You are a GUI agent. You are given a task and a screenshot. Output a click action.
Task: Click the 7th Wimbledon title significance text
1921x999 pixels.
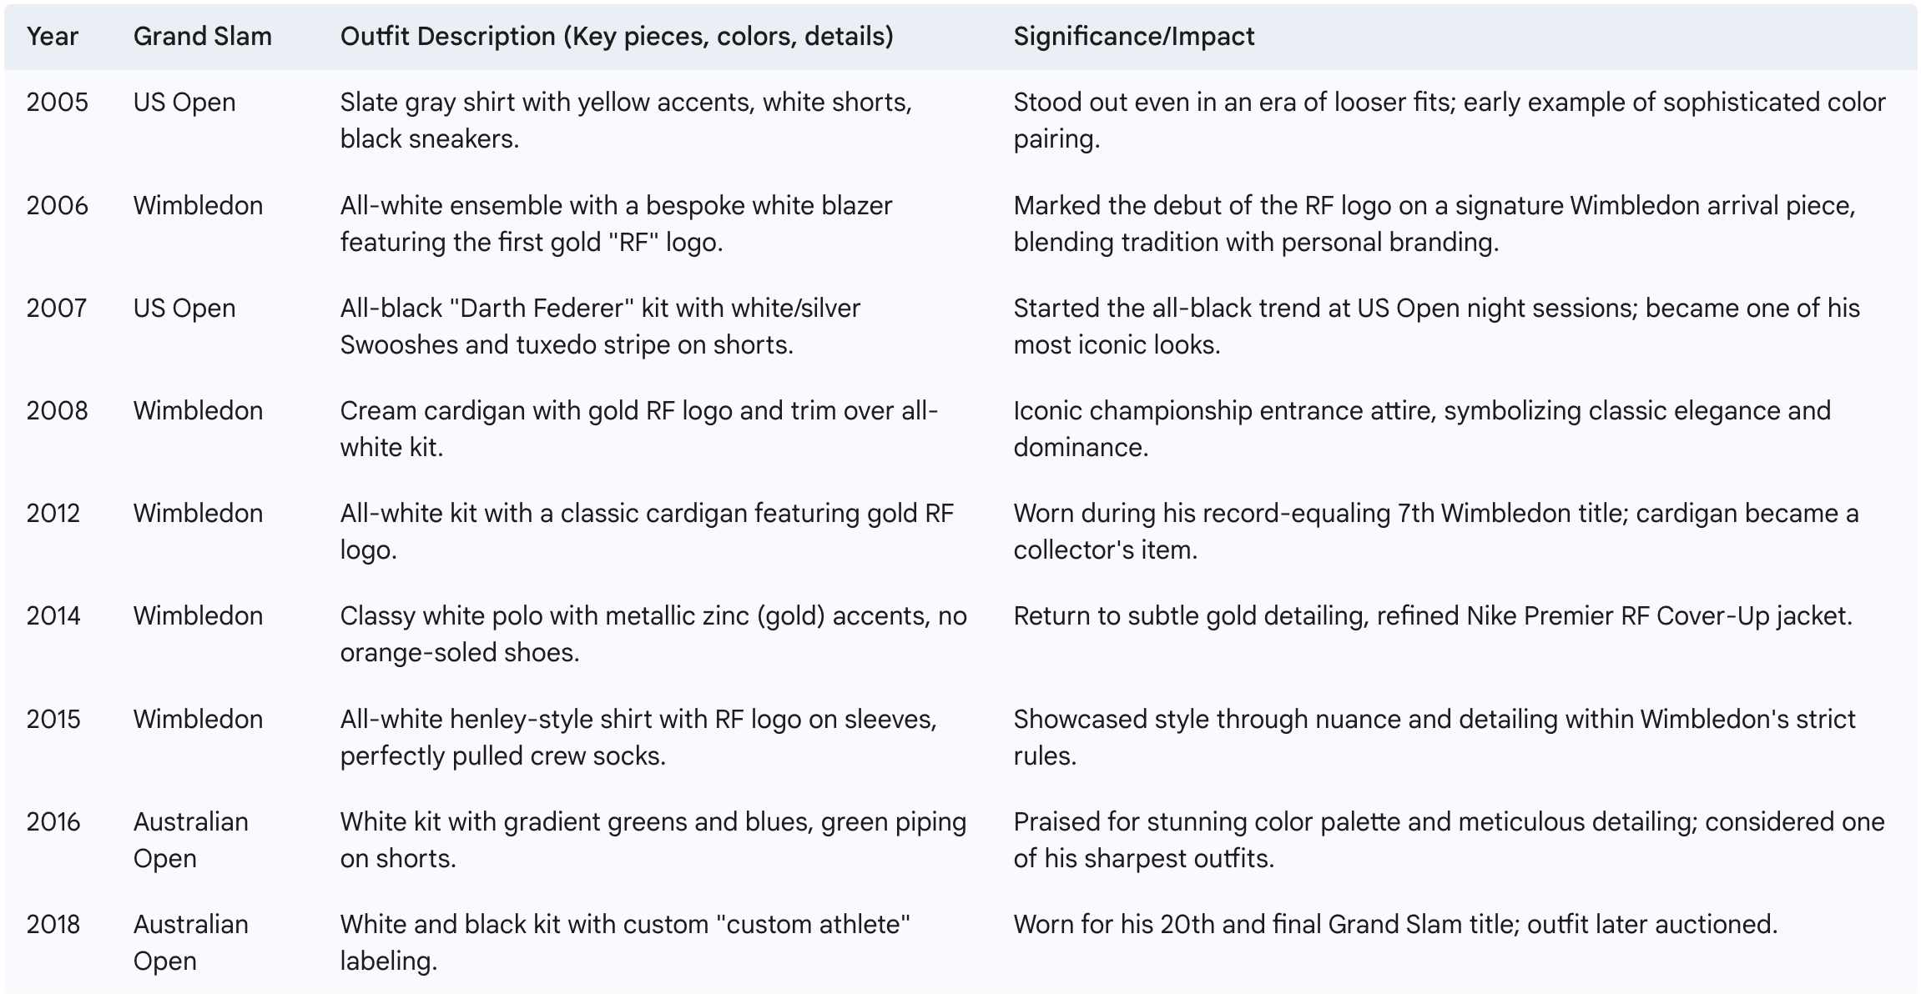click(x=1436, y=531)
